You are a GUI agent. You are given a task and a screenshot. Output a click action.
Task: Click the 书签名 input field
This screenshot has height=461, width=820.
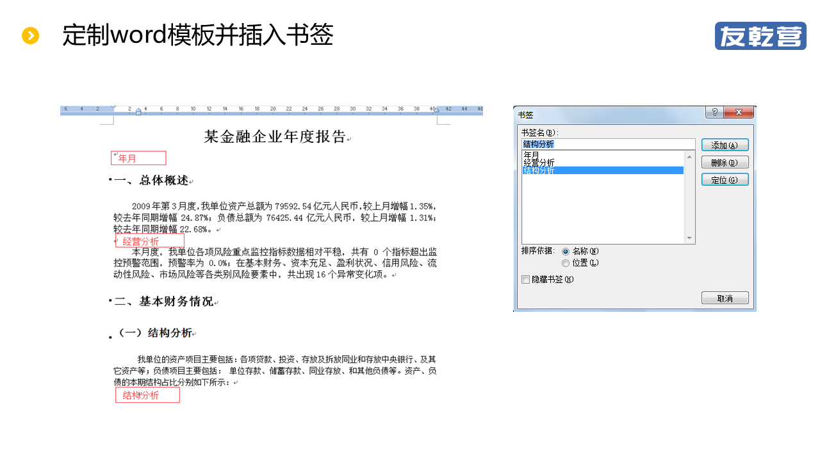(608, 144)
